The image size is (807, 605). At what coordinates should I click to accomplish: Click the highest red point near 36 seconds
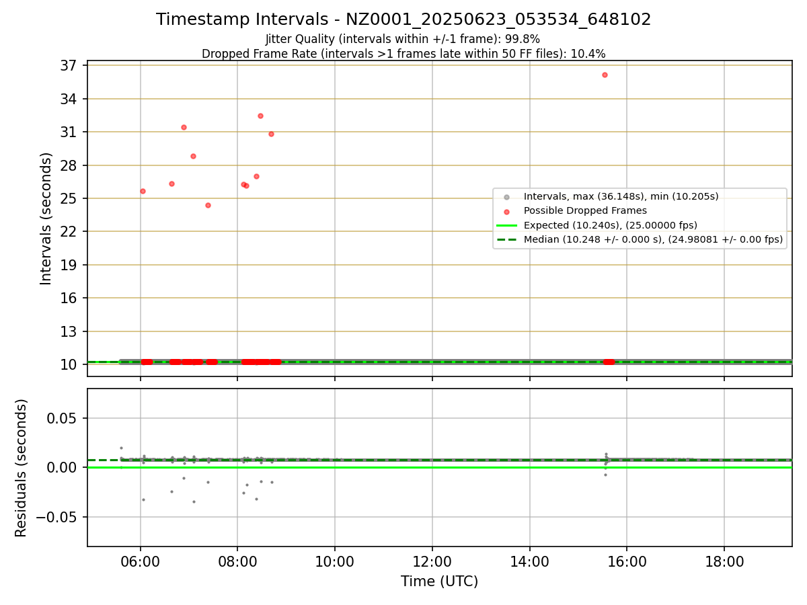click(605, 75)
